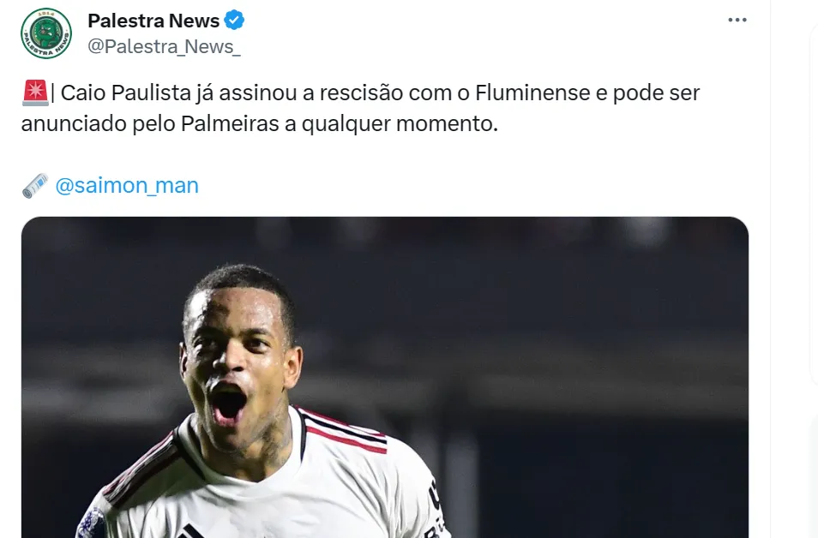The height and width of the screenshot is (538, 818).
Task: Click the red siren emoji
Action: (35, 93)
